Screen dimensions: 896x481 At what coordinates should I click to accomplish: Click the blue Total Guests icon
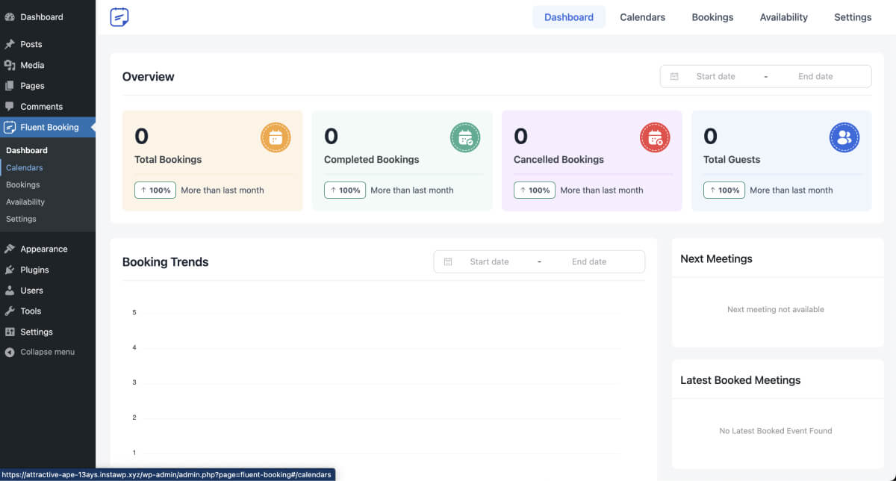(844, 137)
